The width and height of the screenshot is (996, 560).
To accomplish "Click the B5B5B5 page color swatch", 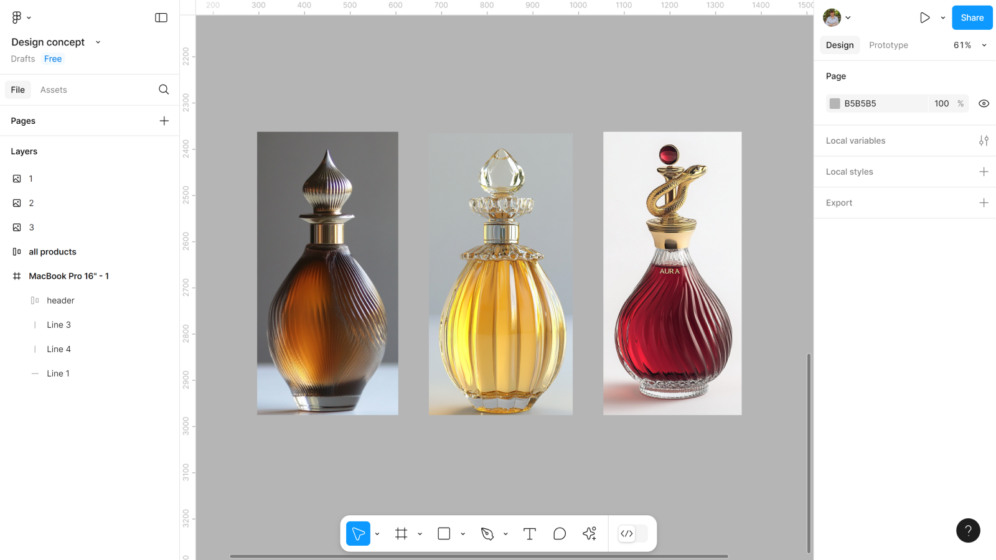I will 835,104.
